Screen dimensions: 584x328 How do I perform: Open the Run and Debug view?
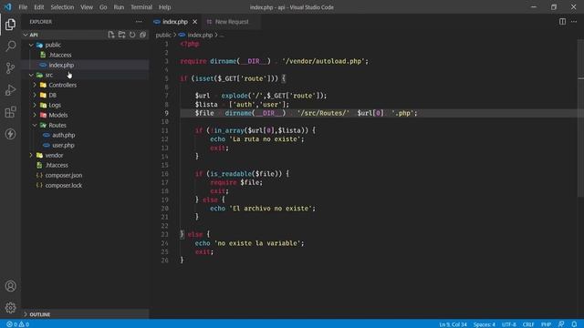[x=10, y=90]
